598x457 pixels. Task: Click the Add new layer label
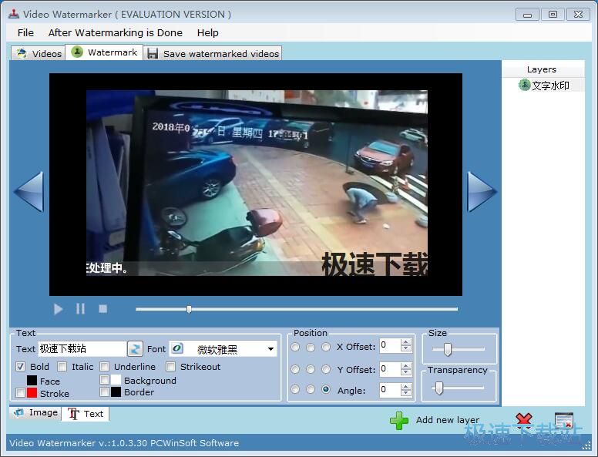coord(448,420)
